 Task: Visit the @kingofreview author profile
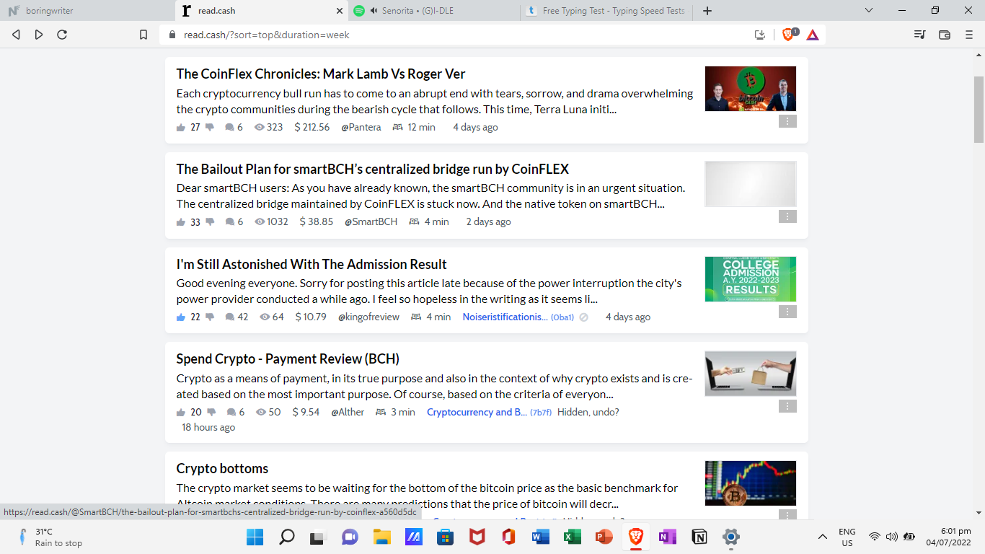[368, 317]
